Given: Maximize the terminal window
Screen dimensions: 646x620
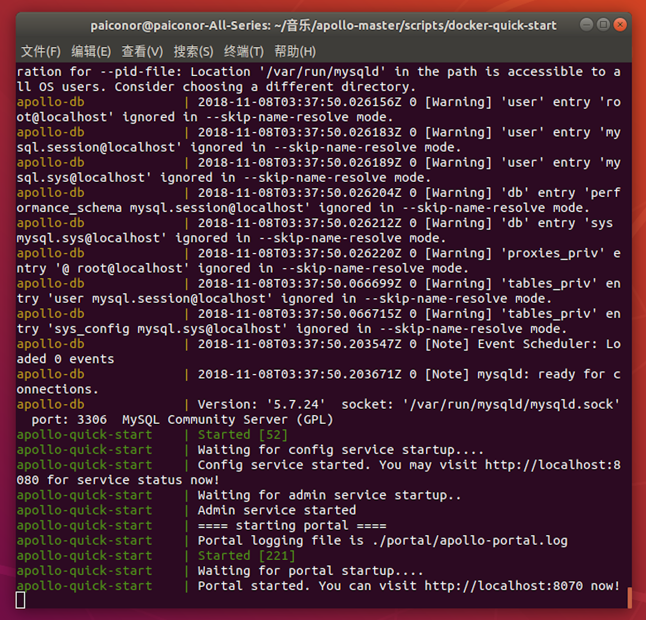Looking at the screenshot, I should (603, 25).
